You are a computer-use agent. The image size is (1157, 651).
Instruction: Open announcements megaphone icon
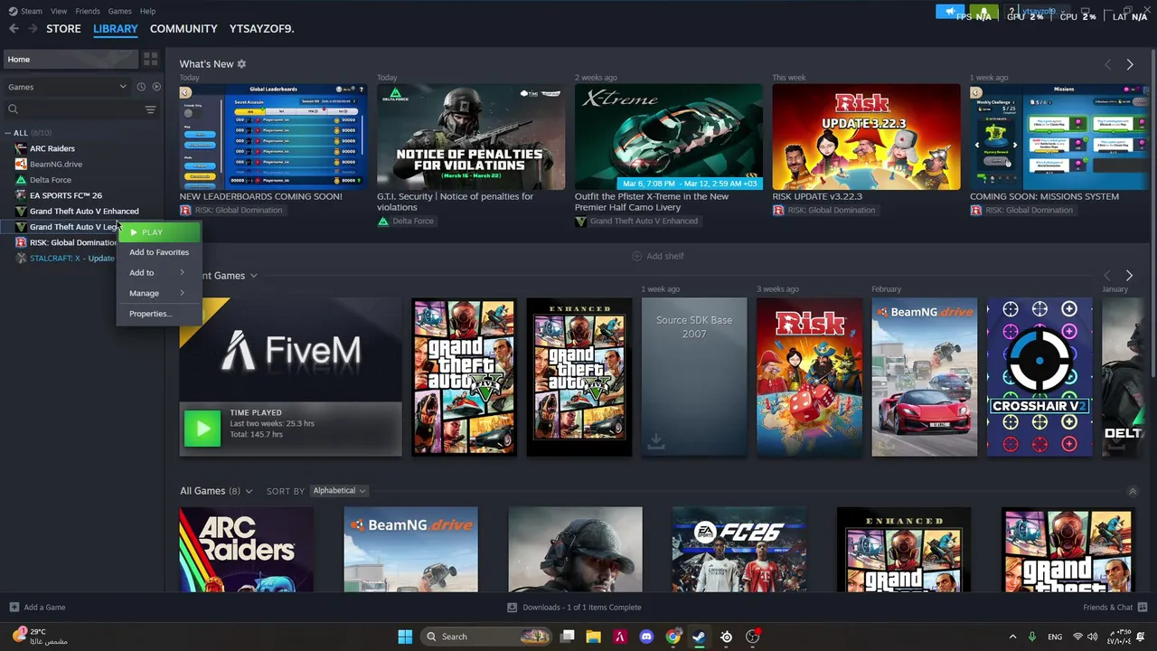950,12
